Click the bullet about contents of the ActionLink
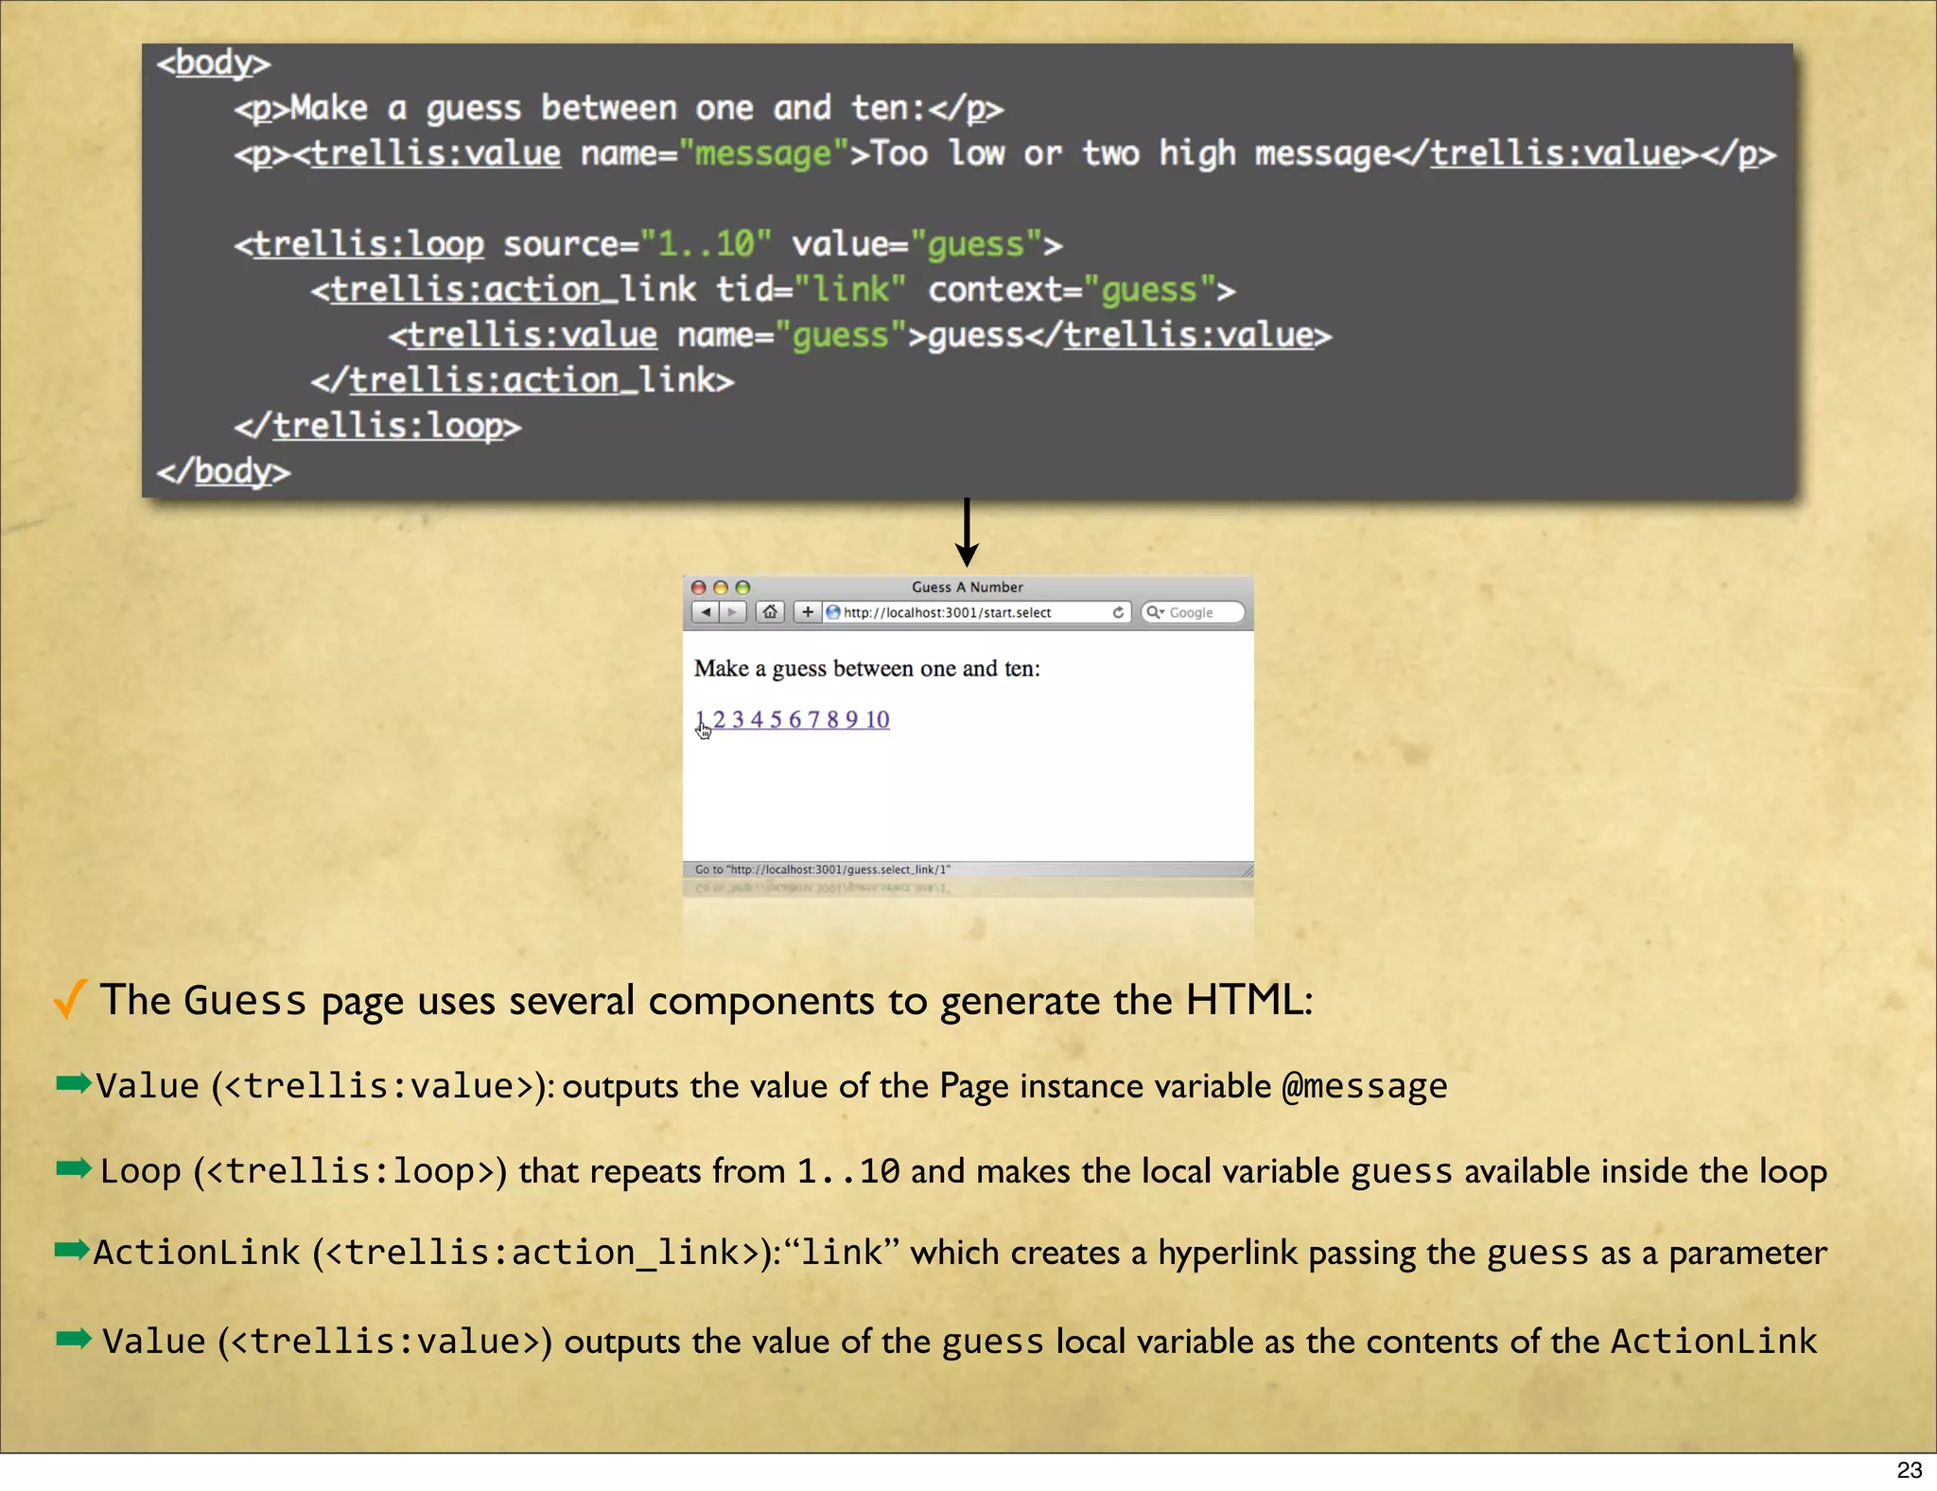 (x=959, y=1342)
